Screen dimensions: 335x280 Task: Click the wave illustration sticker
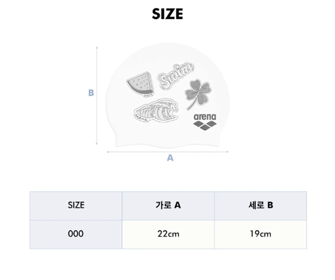pos(156,110)
